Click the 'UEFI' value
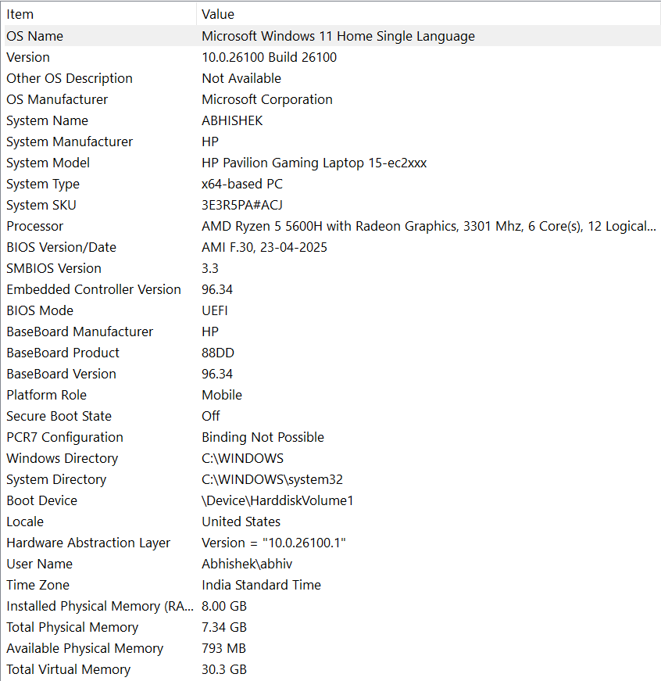This screenshot has width=661, height=681. (215, 310)
